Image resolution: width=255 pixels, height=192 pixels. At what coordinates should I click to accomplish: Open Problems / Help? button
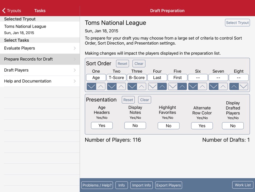pyautogui.click(x=97, y=185)
